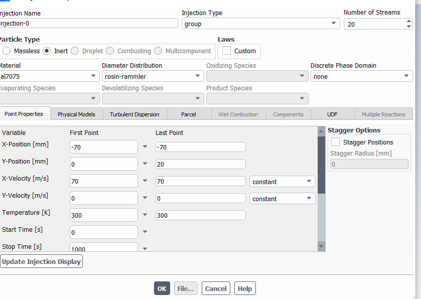The image size is (421, 299).
Task: Open expression arrow beside Start Time field
Action: [x=145, y=232]
